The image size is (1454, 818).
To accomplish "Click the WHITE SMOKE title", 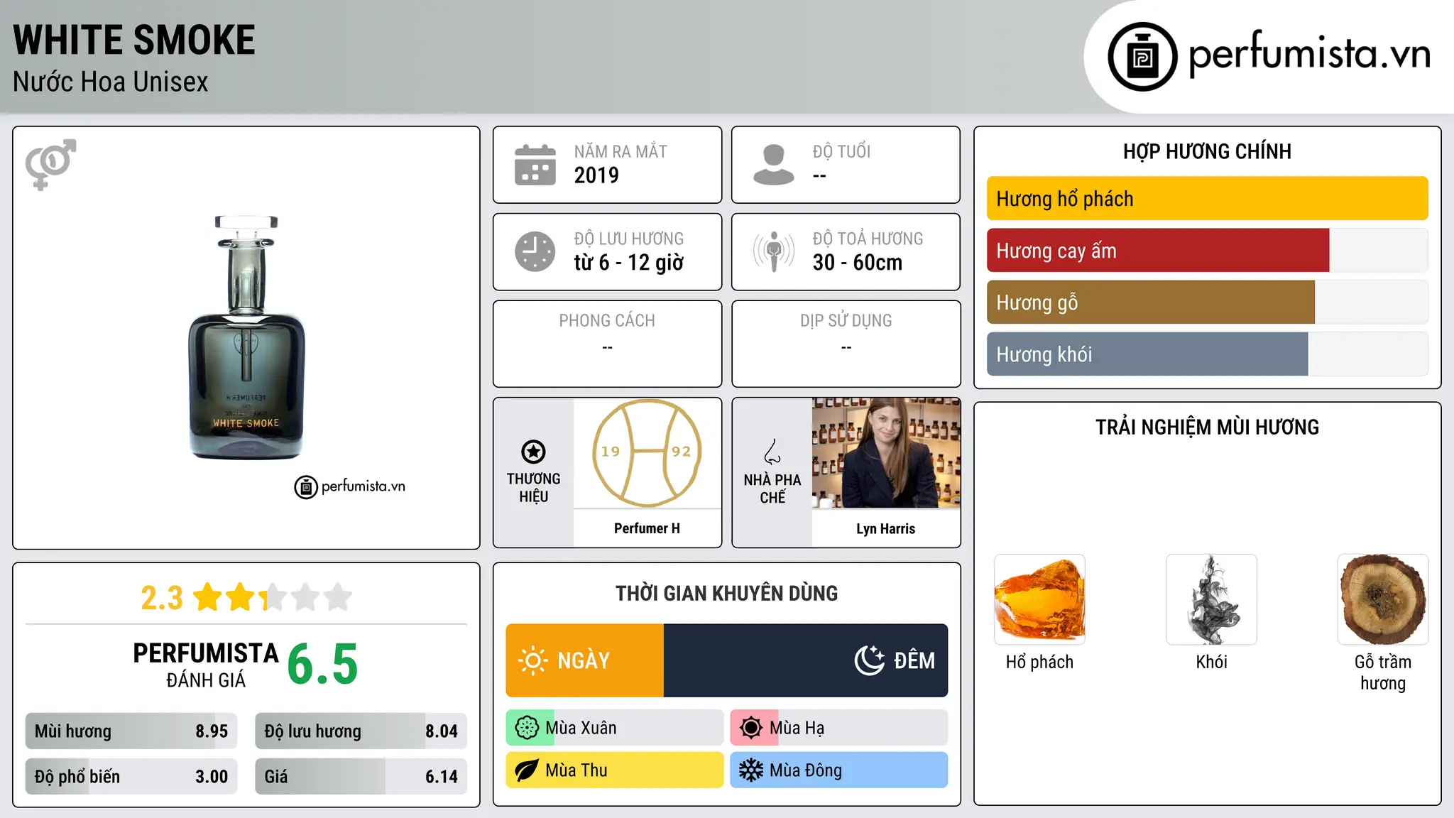I will [x=134, y=40].
